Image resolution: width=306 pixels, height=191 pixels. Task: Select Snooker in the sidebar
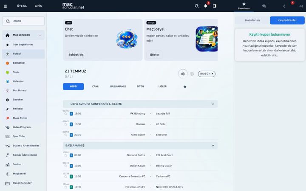click(23, 100)
